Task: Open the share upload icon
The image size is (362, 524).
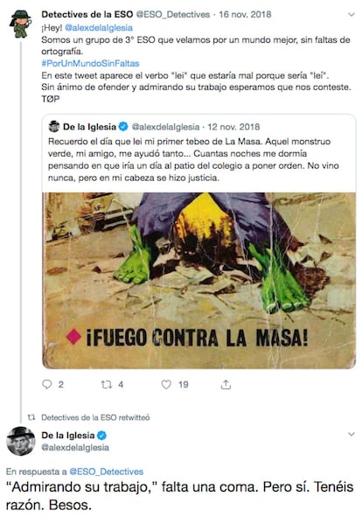Action: [x=226, y=384]
